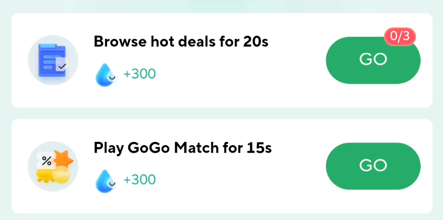Click the red 0/3 progress badge
The height and width of the screenshot is (220, 443).
pos(399,36)
